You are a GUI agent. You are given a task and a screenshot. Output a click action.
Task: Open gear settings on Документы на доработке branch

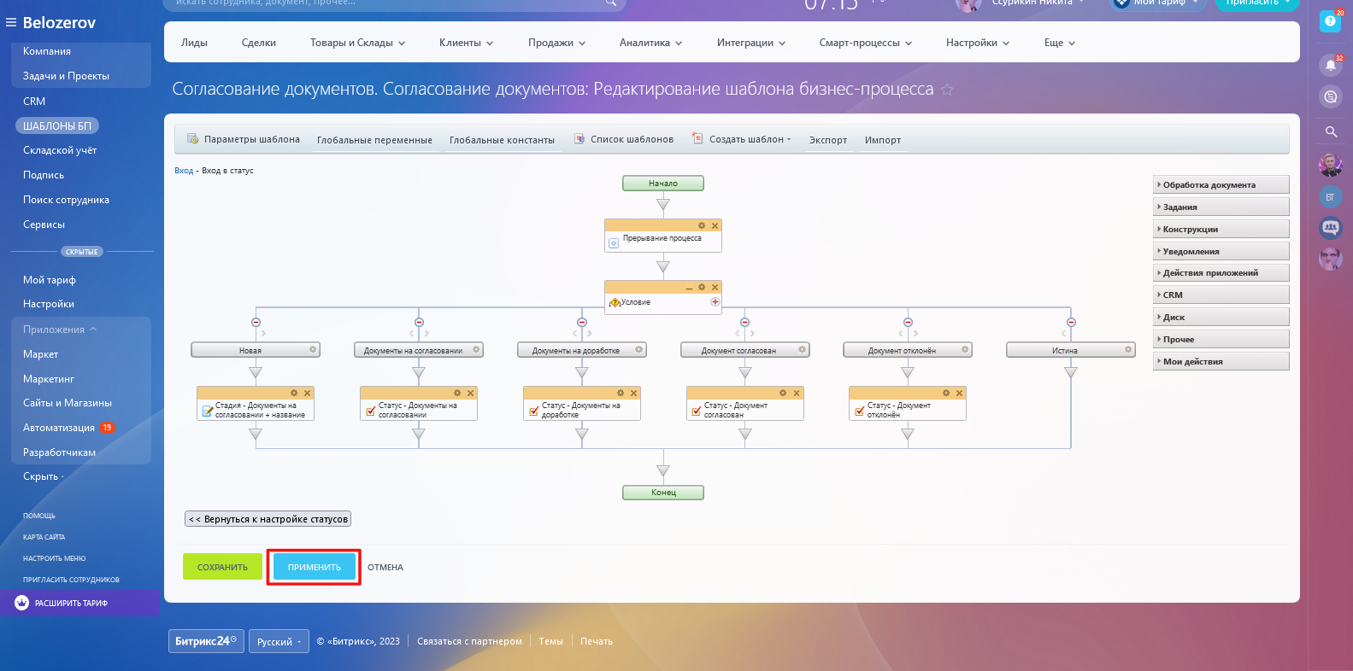point(638,349)
